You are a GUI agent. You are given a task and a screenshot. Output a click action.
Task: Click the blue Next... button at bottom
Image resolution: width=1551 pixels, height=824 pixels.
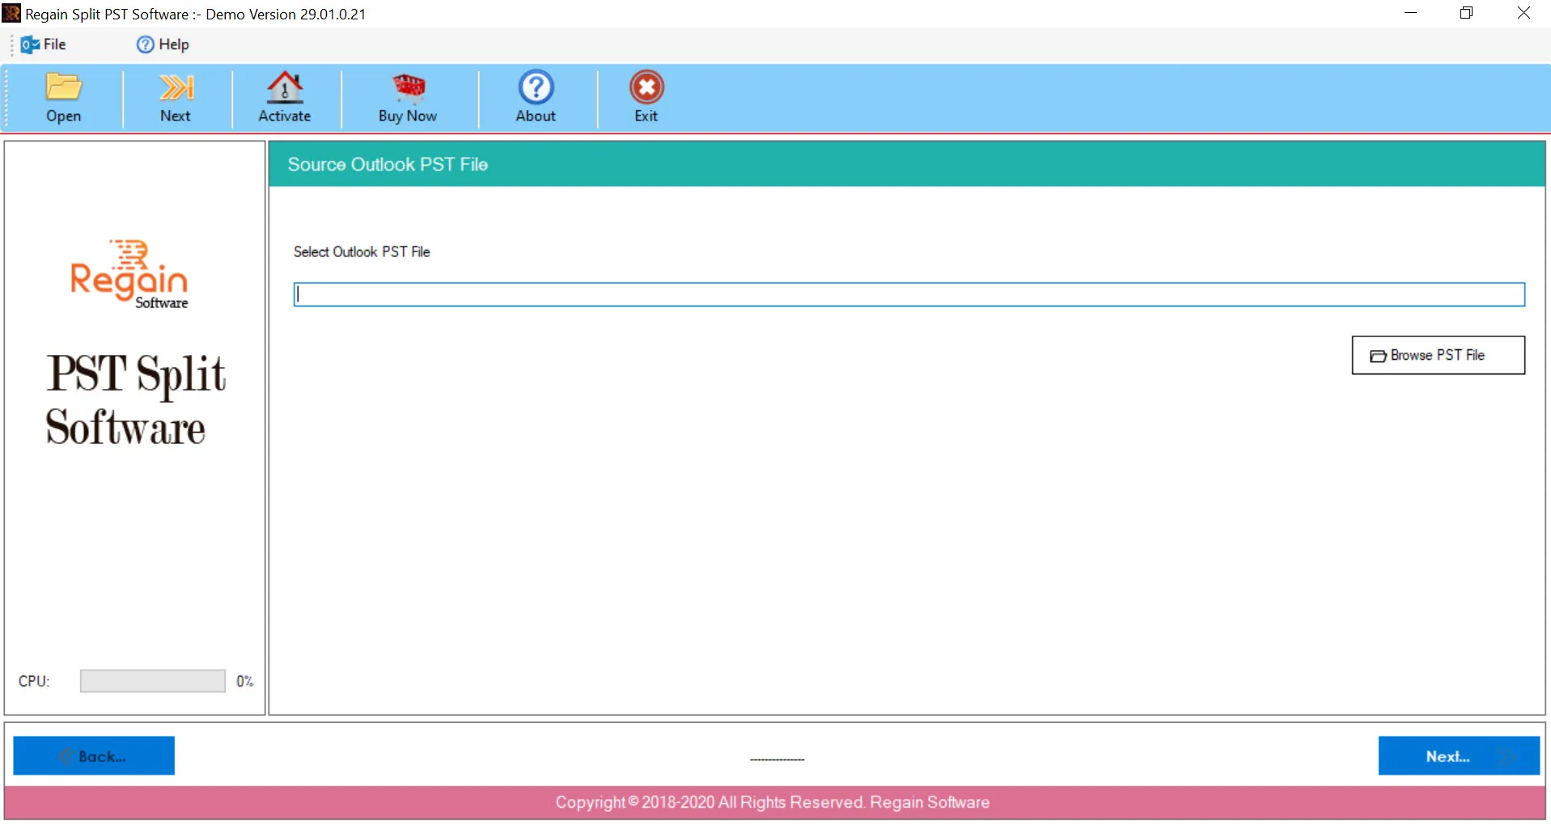1459,755
